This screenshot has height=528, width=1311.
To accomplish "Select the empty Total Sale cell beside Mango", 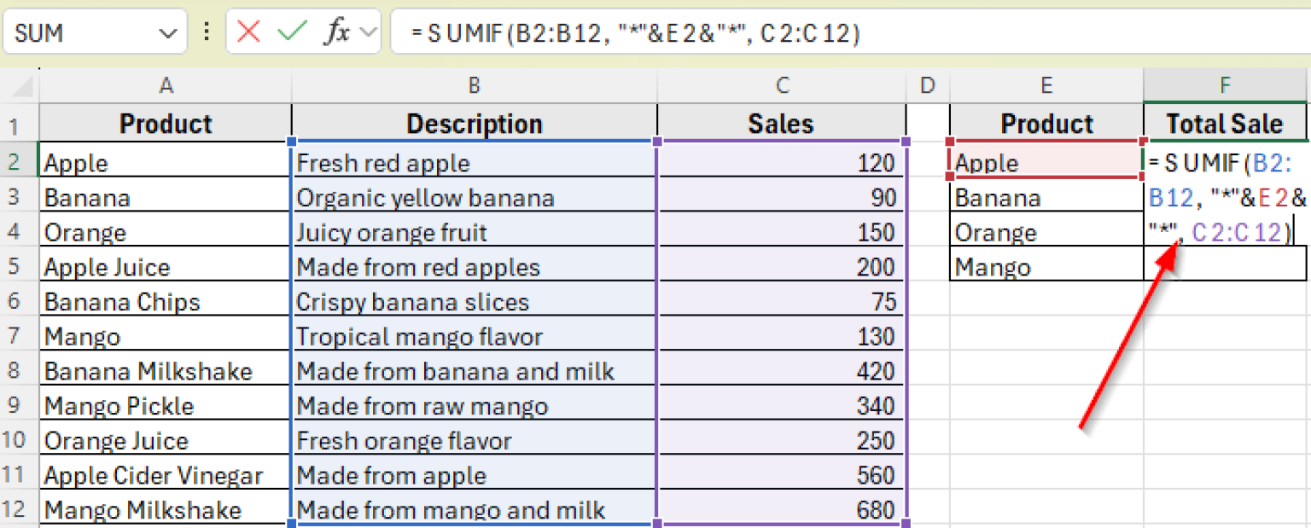I will click(x=1225, y=267).
